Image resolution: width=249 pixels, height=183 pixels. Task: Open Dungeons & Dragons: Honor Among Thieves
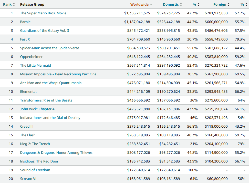tap(56, 152)
